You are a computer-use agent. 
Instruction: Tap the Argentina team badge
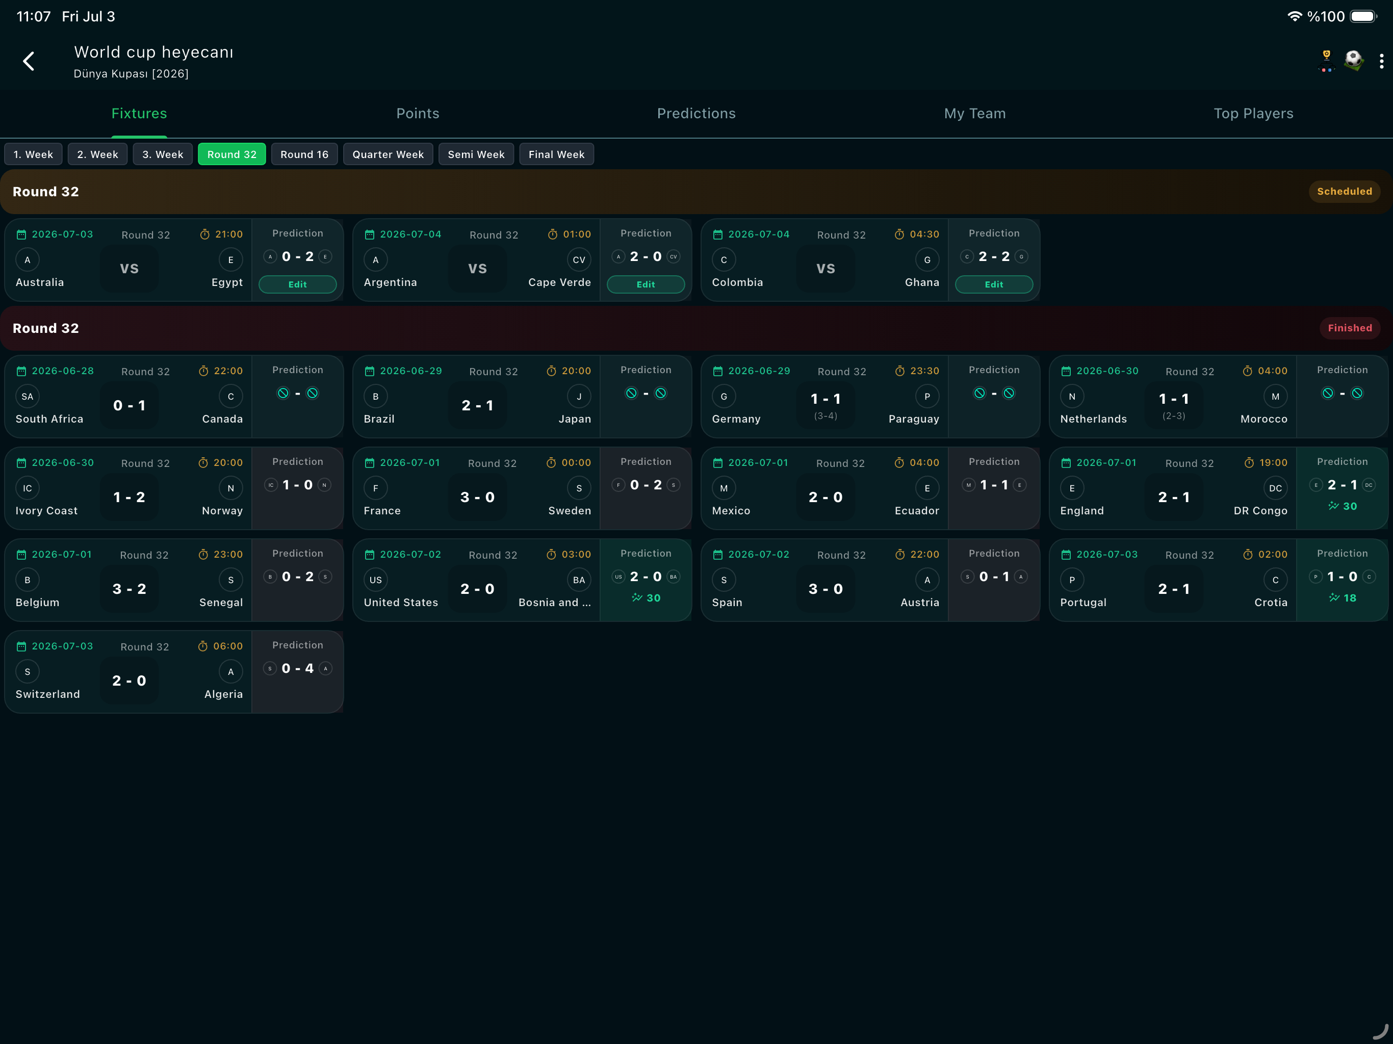tap(375, 259)
